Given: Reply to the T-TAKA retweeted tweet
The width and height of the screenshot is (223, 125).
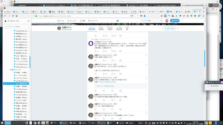Looking at the screenshot, I should point(95,51).
